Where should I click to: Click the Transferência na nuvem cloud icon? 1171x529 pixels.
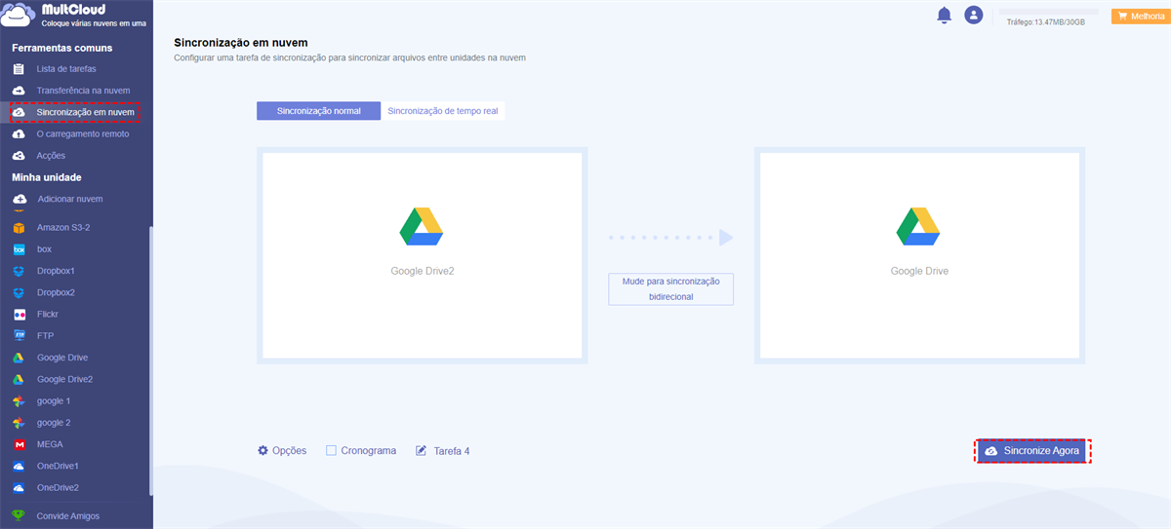click(x=19, y=91)
